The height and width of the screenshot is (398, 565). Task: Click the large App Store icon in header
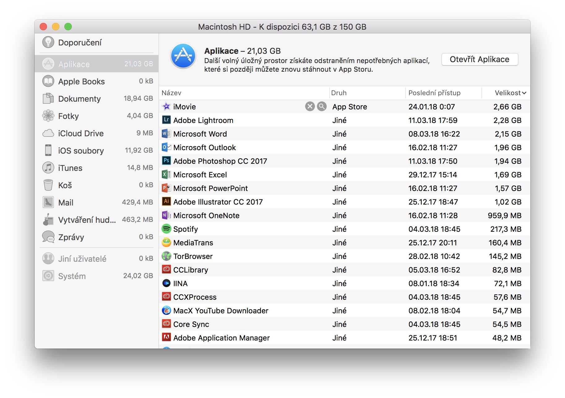183,56
